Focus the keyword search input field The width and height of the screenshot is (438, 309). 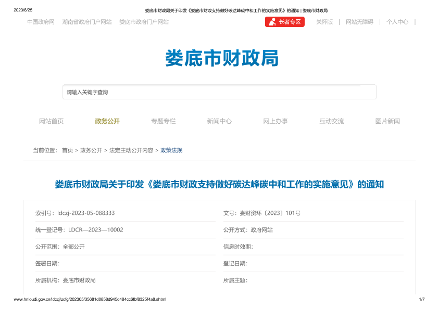219,92
